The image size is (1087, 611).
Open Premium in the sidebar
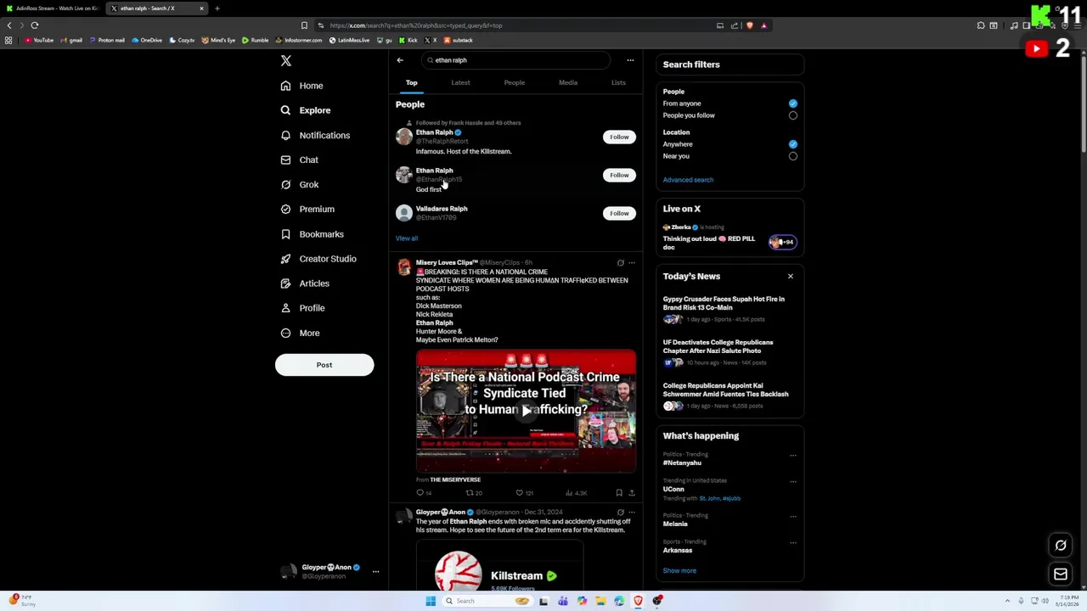307,210
